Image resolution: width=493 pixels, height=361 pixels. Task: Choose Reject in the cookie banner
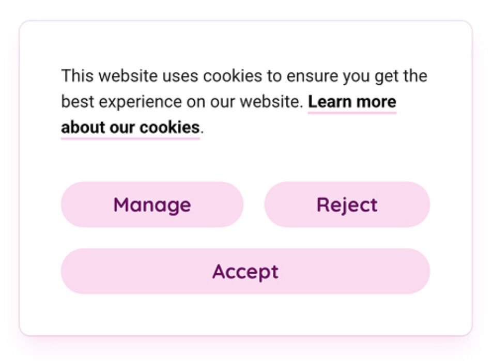[x=347, y=205]
